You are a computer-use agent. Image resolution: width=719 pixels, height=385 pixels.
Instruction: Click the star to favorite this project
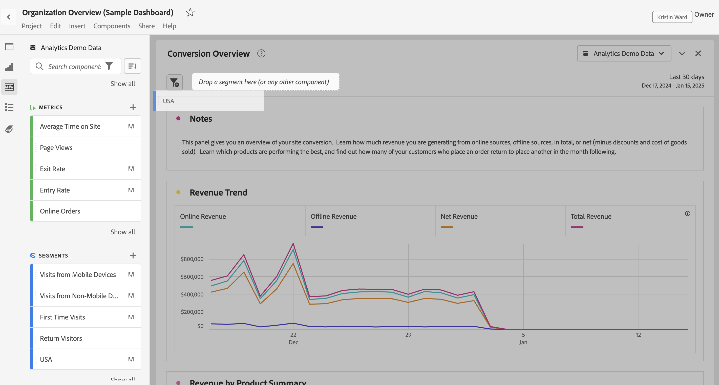[x=190, y=12]
